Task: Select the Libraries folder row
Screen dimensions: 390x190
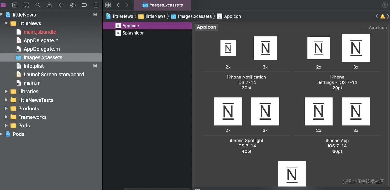Action: point(51,92)
